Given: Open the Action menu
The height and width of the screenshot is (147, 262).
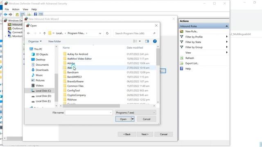Looking at the screenshot, I should (x=16, y=9).
